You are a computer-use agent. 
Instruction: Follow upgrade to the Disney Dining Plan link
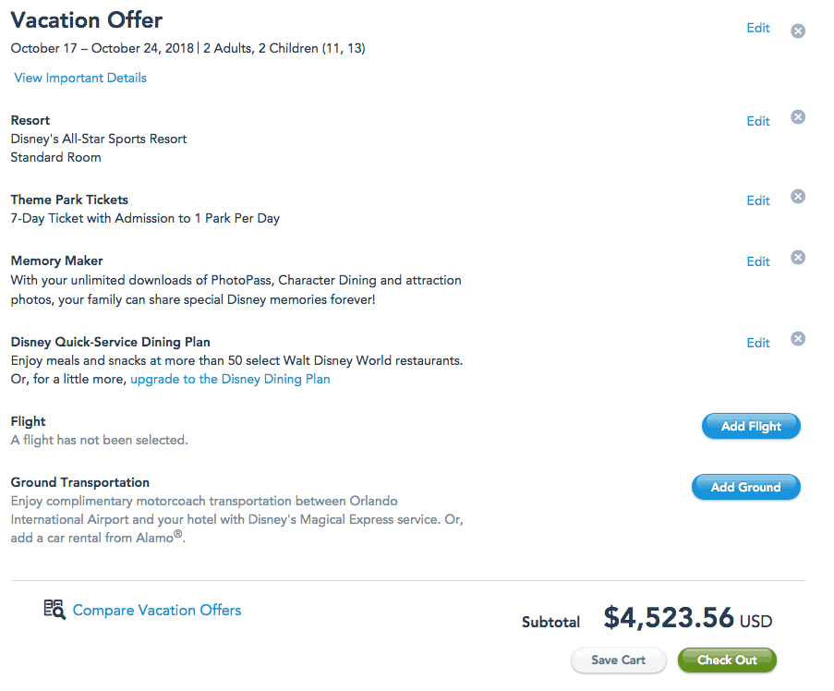pos(230,379)
